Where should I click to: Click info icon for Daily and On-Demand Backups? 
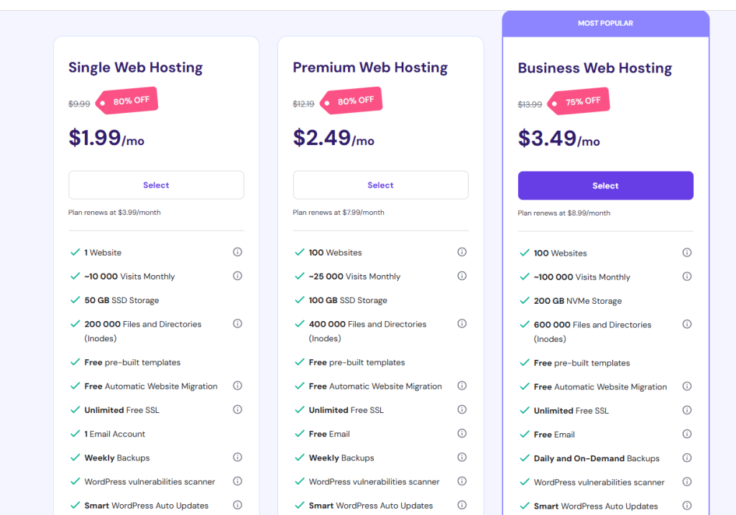point(686,458)
